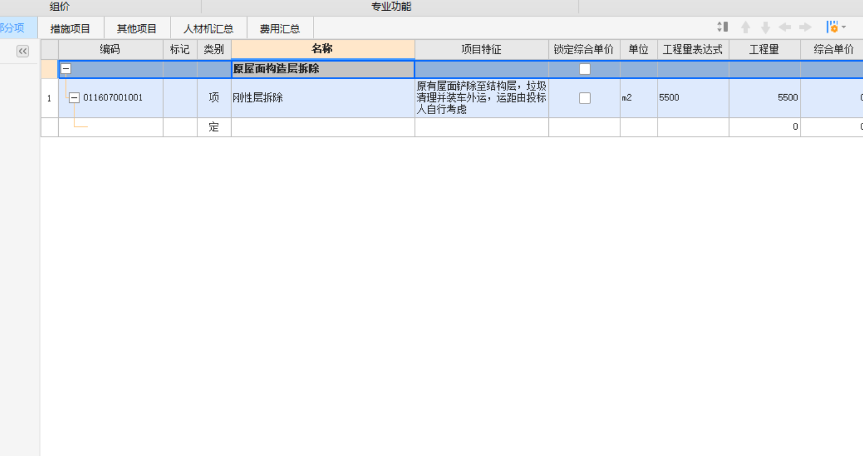This screenshot has width=863, height=456.
Task: Click the 锁定综合单价 column header
Action: pos(584,49)
